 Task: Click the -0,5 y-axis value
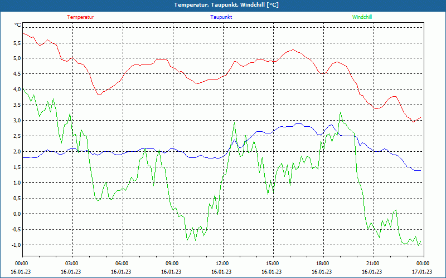16,230
